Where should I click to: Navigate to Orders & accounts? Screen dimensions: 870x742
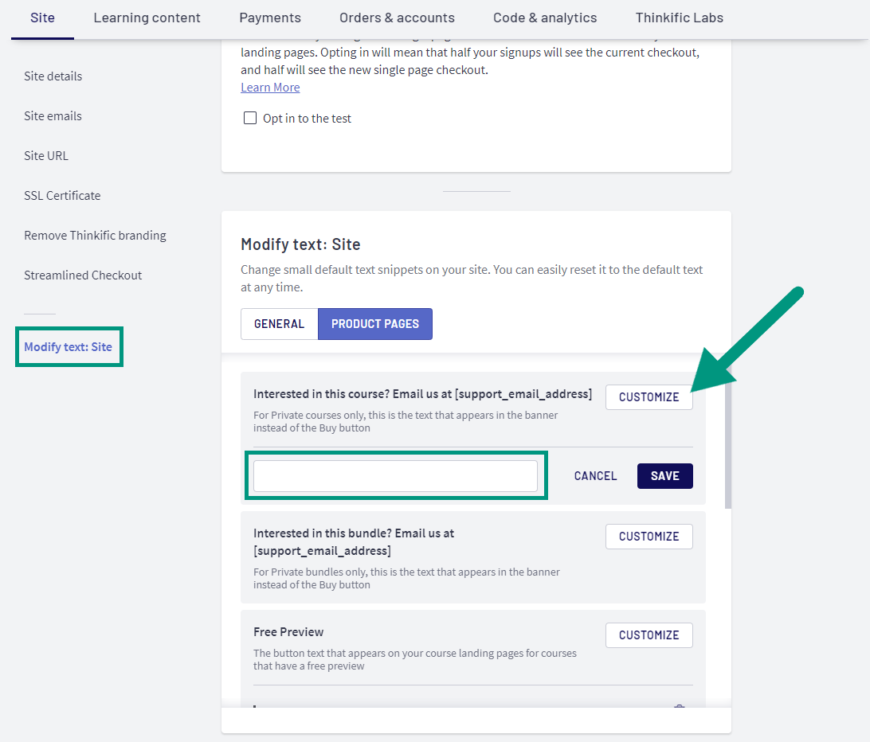pos(397,18)
